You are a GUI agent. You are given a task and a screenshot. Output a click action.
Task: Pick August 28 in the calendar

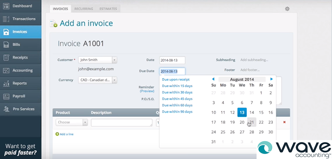point(252,132)
